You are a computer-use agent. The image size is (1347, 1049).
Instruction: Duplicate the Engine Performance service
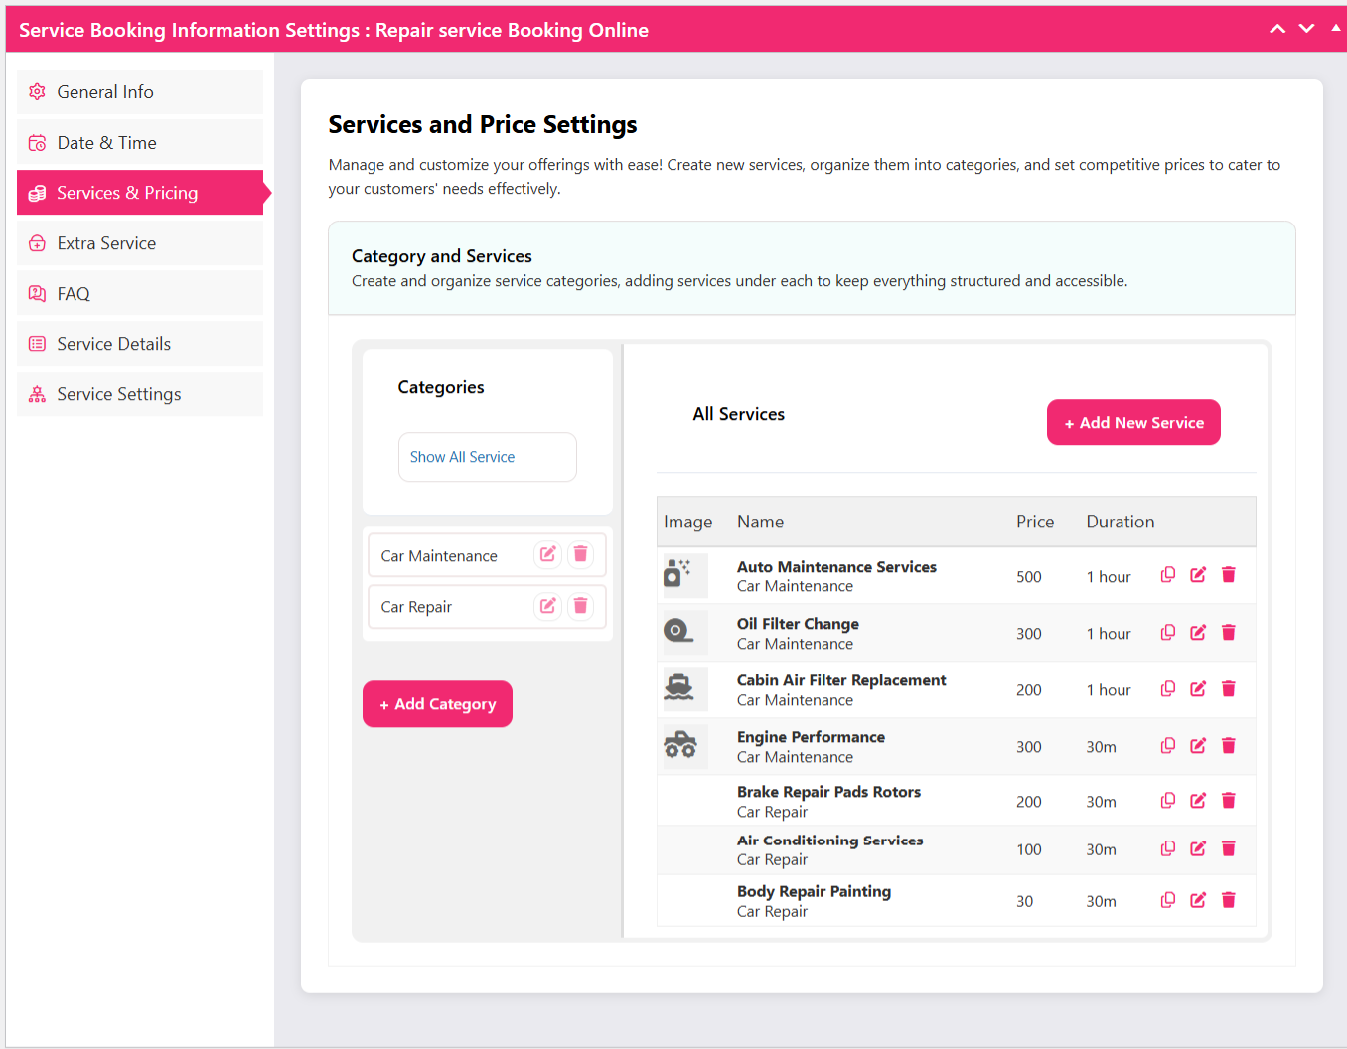tap(1168, 746)
